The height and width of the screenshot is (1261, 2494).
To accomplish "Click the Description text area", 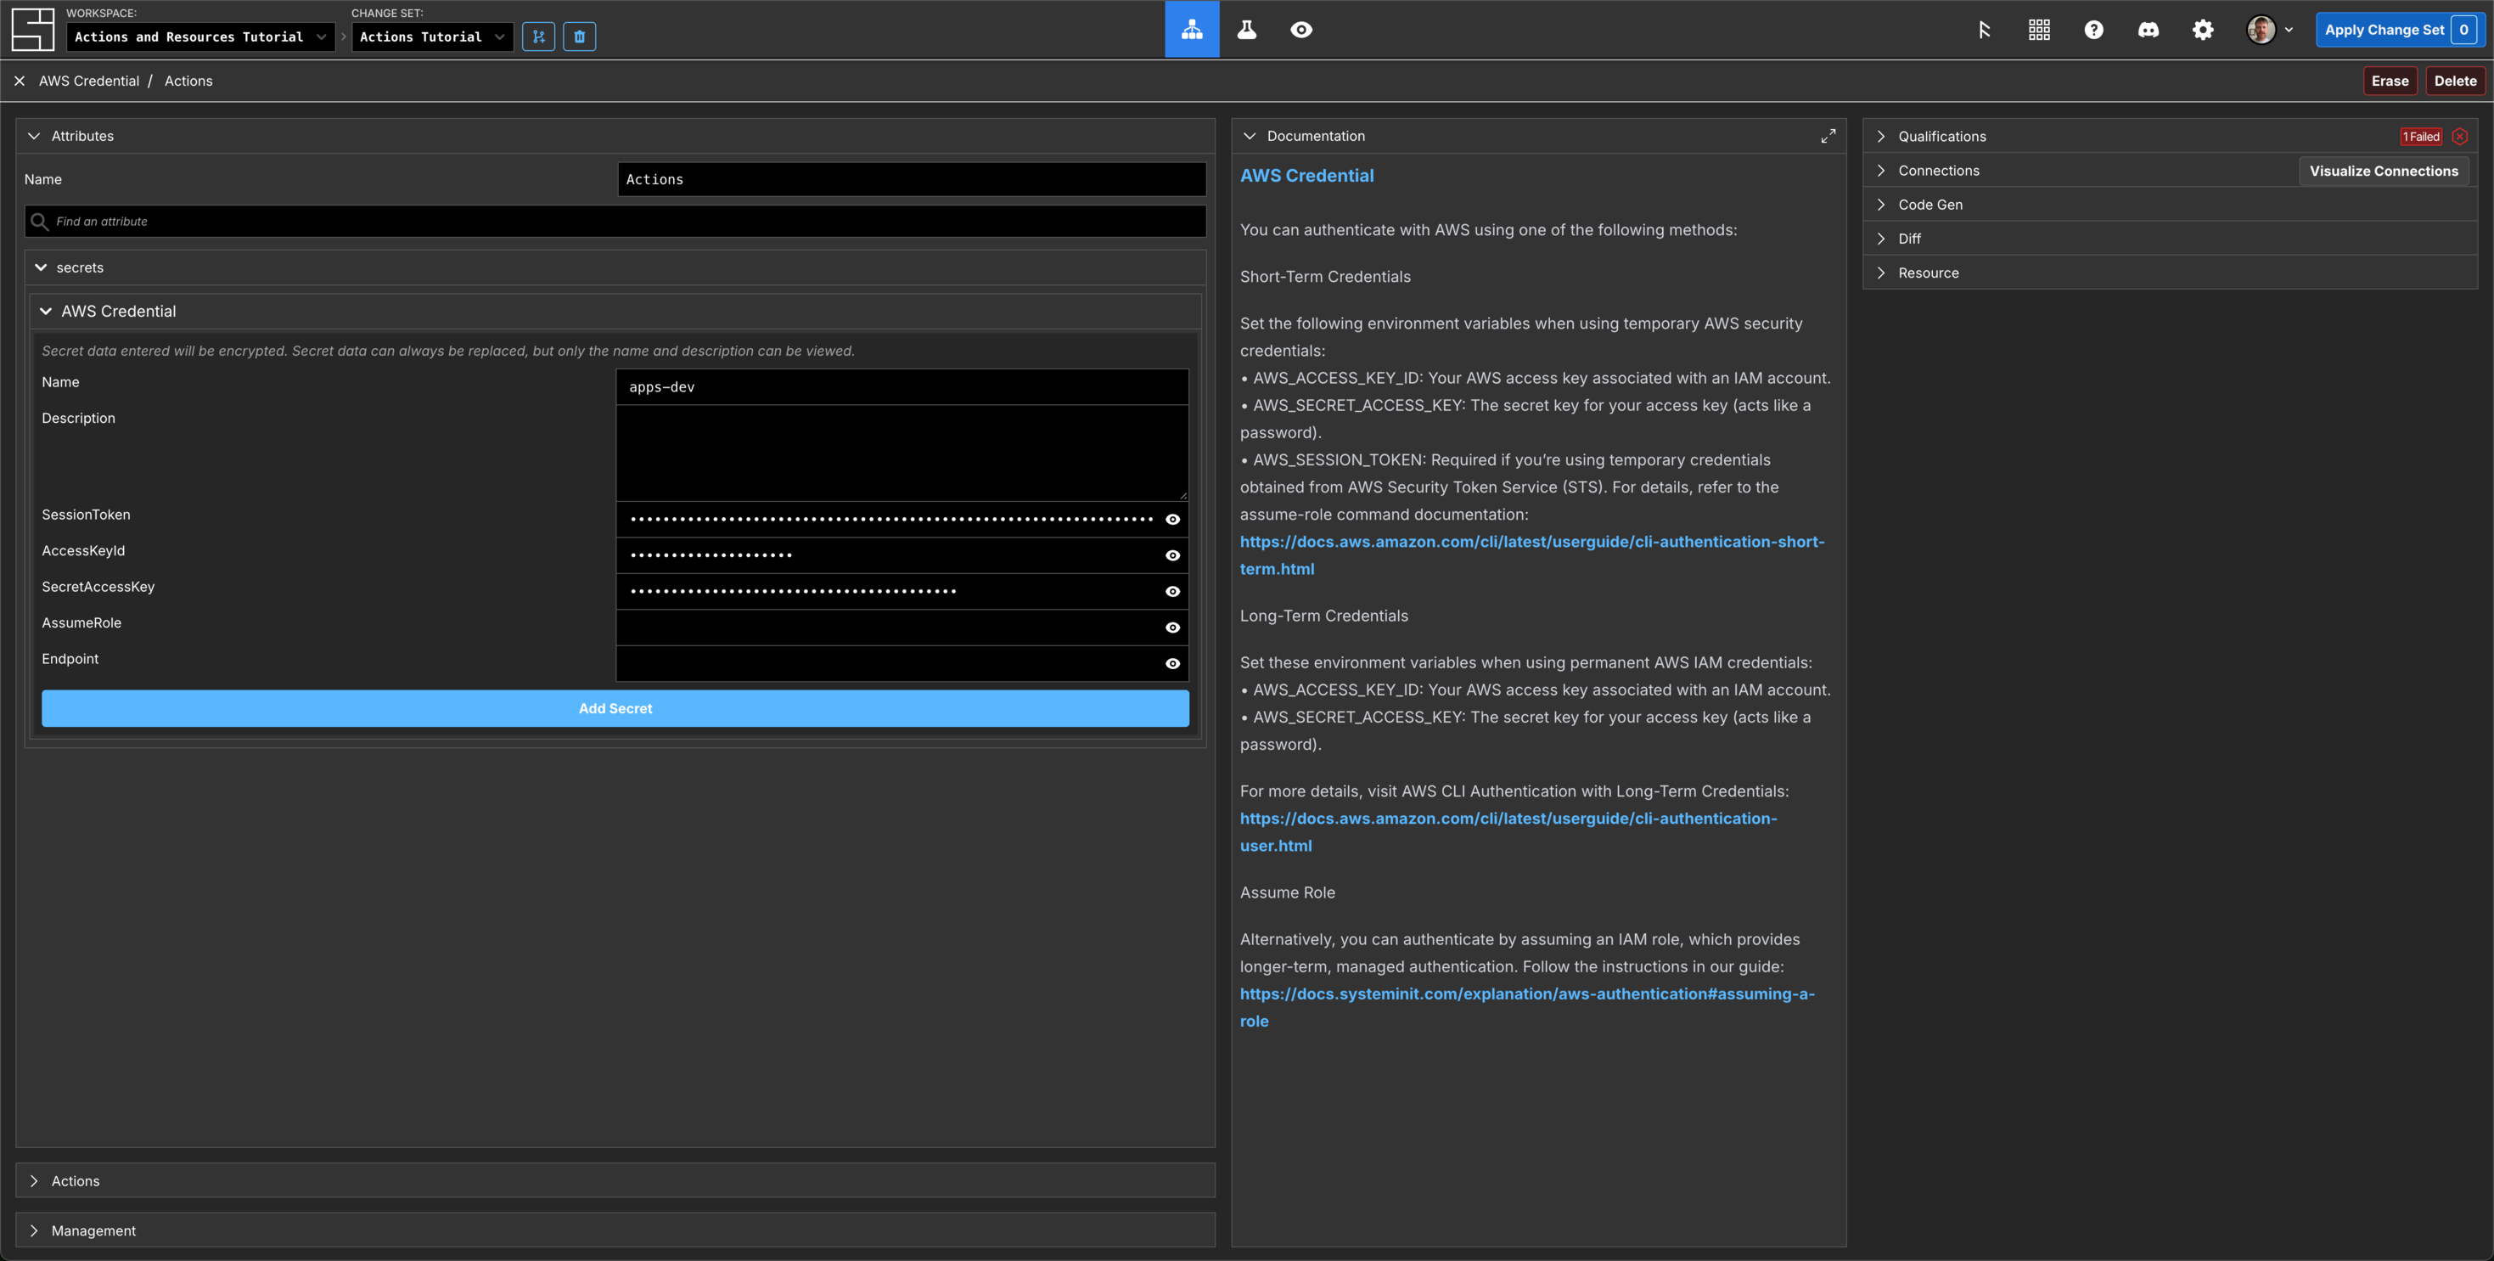I will (902, 453).
